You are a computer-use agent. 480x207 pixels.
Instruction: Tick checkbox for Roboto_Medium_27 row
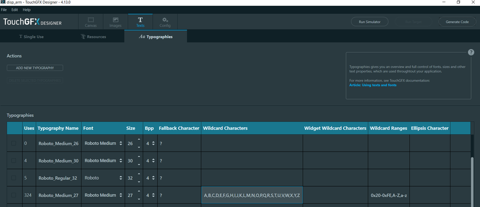coord(14,195)
